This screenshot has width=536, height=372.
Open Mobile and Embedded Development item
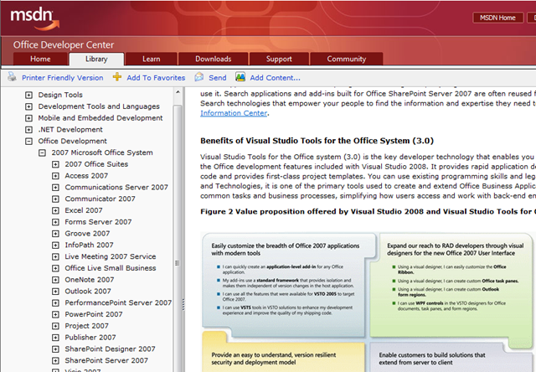click(x=100, y=118)
